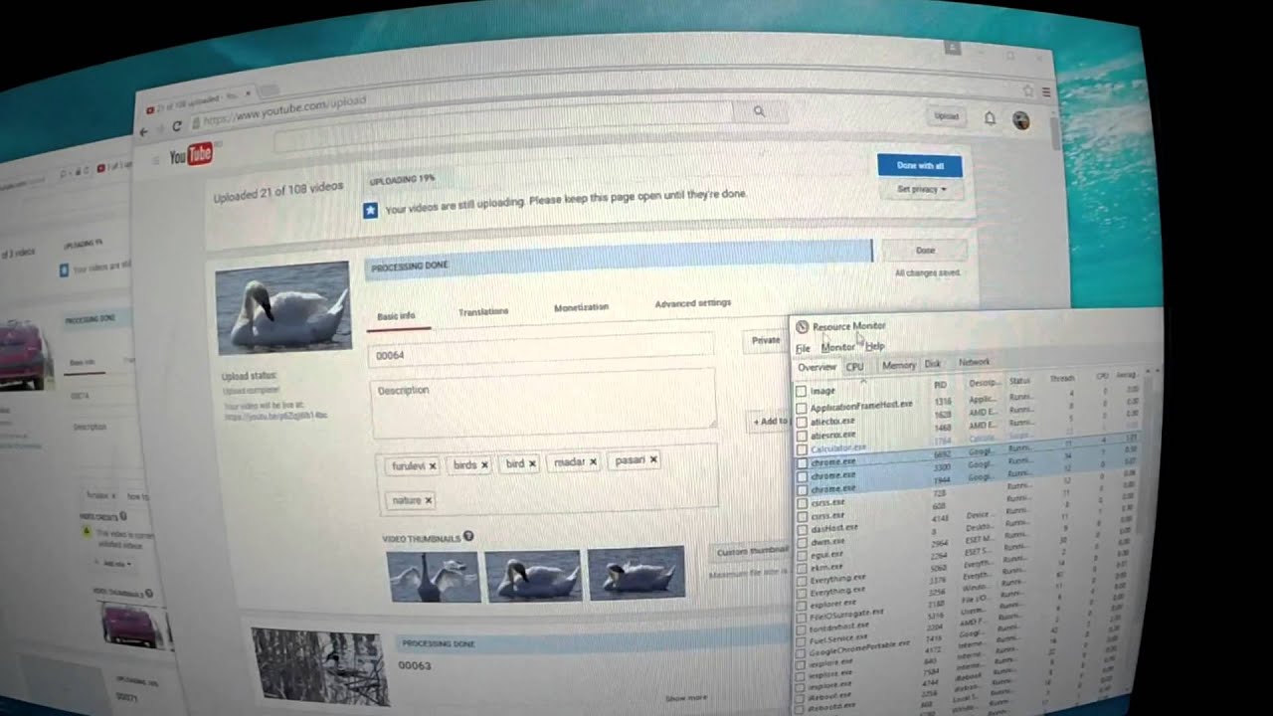This screenshot has width=1273, height=716.
Task: Open Resource Monitor's Monitor menu
Action: [x=838, y=347]
